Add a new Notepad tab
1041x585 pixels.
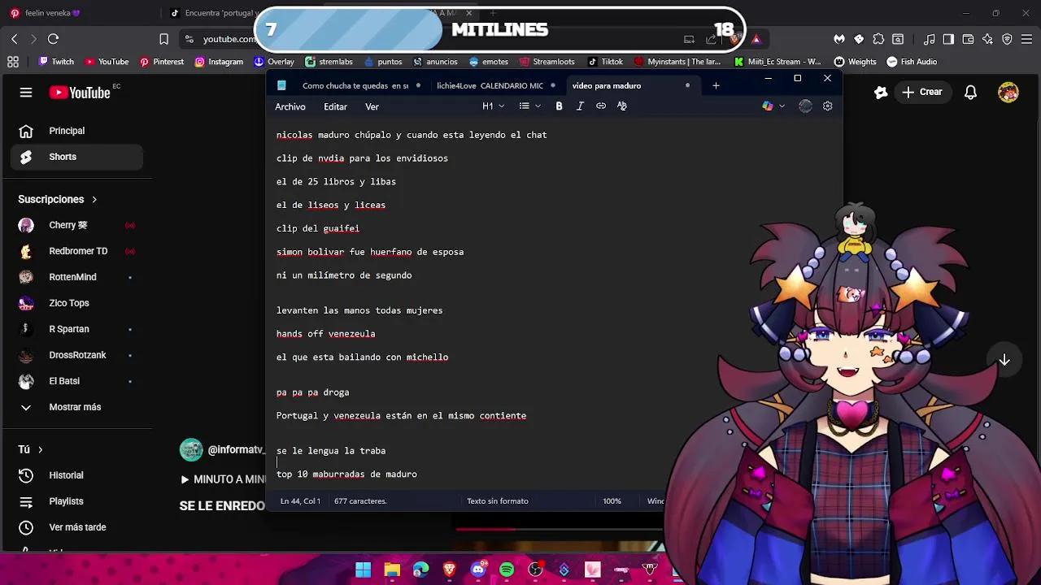(x=716, y=85)
